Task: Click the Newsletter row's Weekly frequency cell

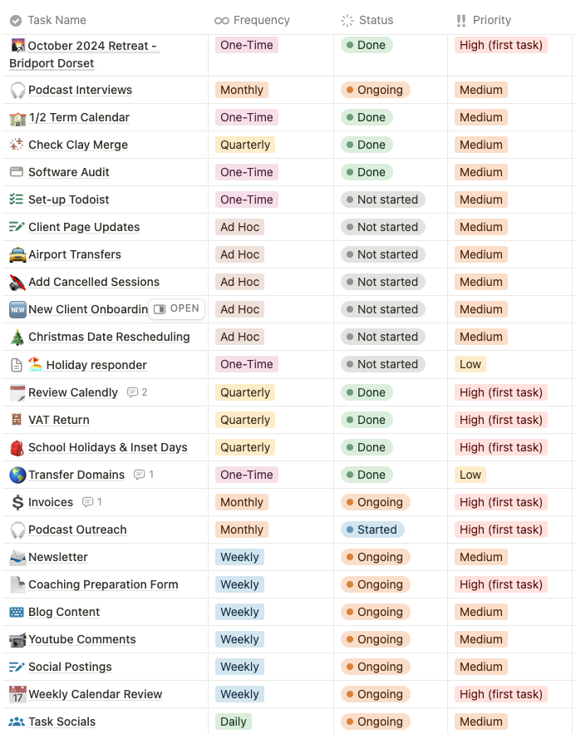Action: [x=240, y=557]
